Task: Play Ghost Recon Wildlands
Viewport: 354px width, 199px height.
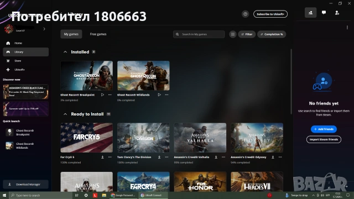Action: pos(159,95)
